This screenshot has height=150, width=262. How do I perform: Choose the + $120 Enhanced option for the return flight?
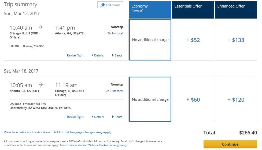236,99
